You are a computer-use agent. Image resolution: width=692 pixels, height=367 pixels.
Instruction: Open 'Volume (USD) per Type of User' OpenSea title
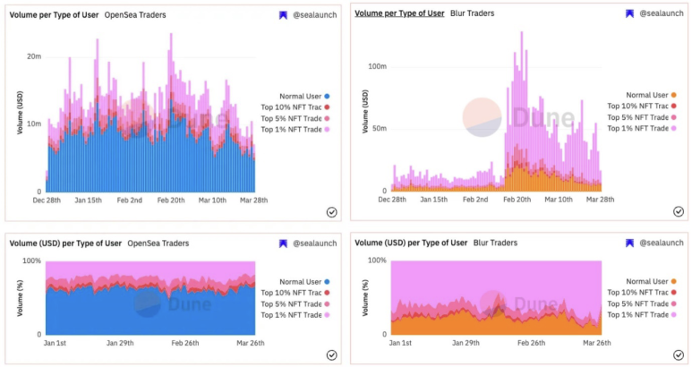(x=65, y=243)
